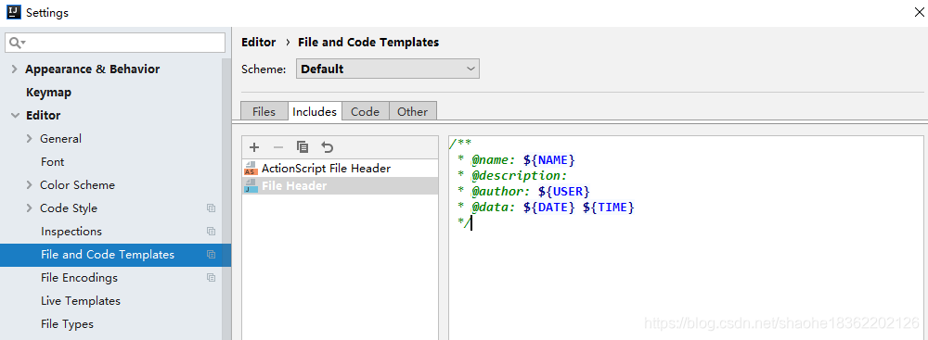Expand the Appearance & Behavior section
This screenshot has width=928, height=340.
tap(14, 69)
